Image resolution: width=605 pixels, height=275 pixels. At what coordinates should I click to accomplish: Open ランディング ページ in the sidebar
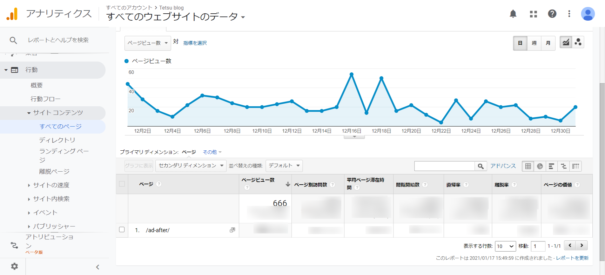(x=64, y=155)
